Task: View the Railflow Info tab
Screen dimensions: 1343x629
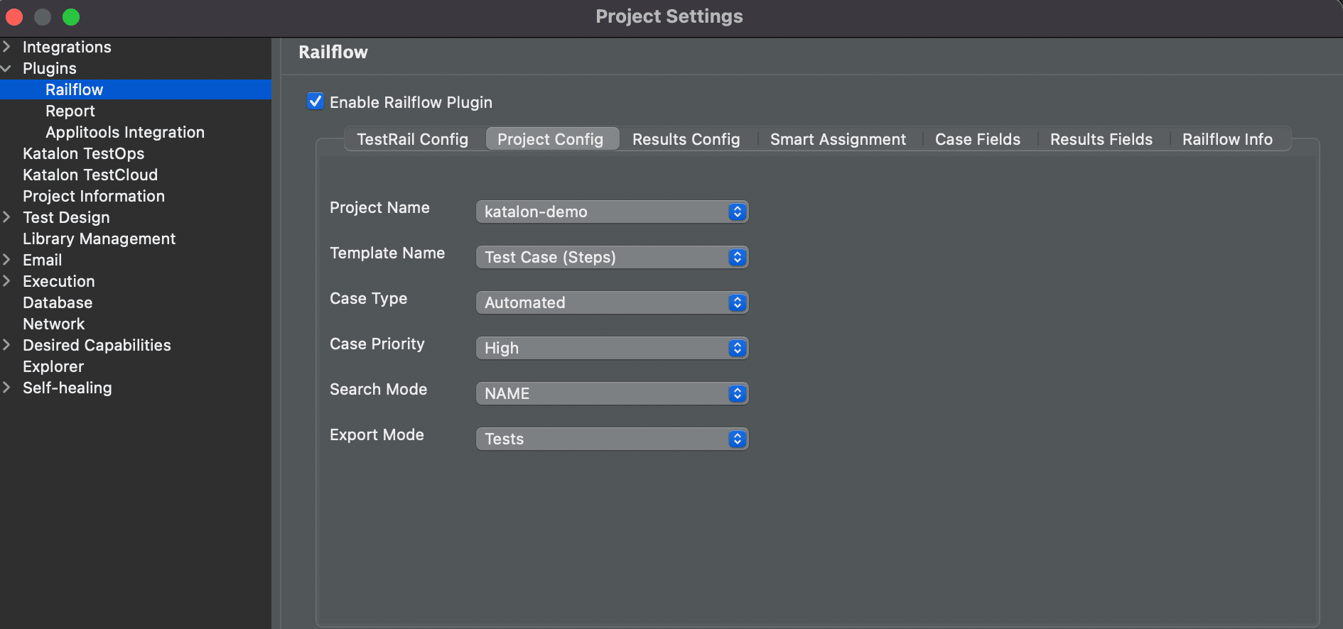Action: pyautogui.click(x=1228, y=139)
